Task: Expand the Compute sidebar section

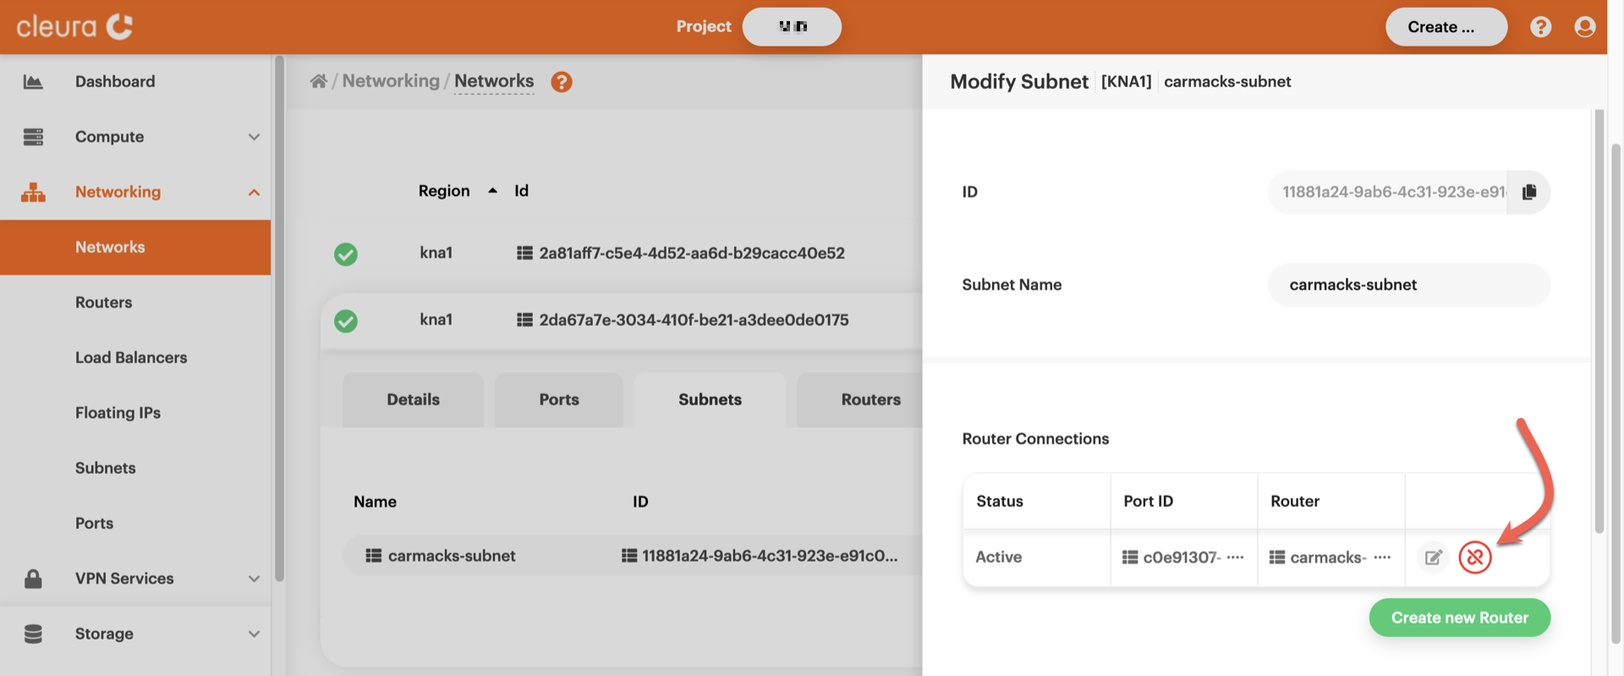Action: click(x=253, y=137)
